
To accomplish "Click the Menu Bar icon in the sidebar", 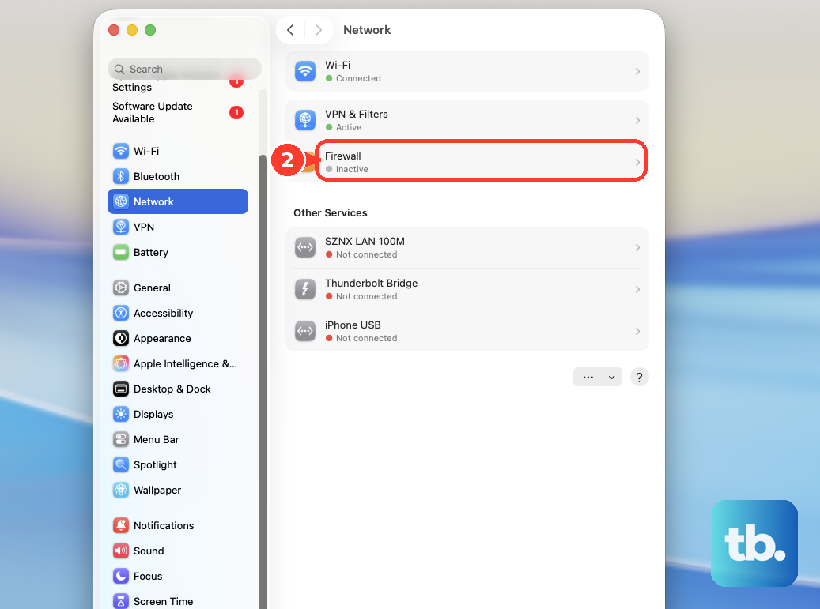I will click(x=121, y=439).
